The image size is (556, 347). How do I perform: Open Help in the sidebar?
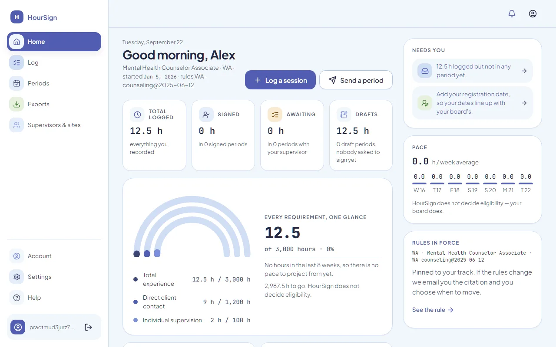pyautogui.click(x=54, y=298)
